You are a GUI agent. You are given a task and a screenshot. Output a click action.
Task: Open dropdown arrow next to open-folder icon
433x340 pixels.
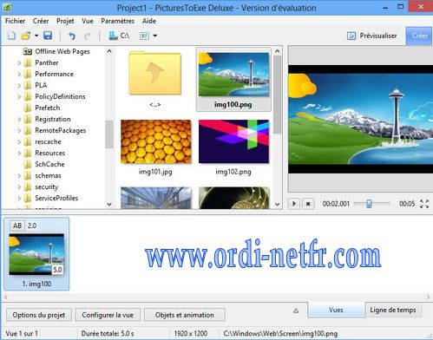coord(36,36)
